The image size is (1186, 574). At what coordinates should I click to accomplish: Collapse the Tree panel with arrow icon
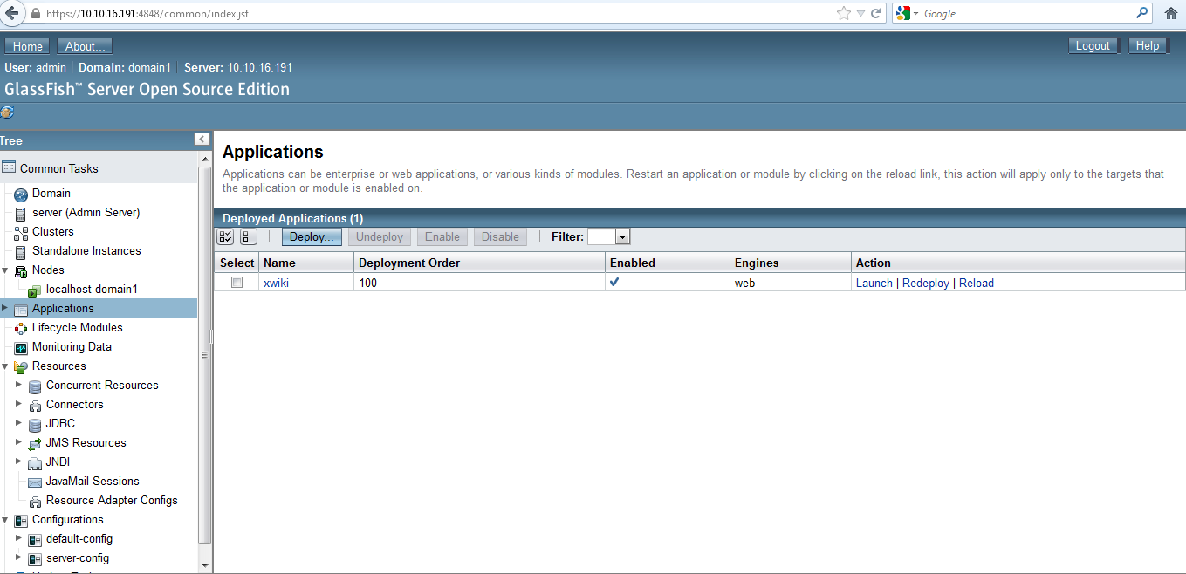(202, 140)
